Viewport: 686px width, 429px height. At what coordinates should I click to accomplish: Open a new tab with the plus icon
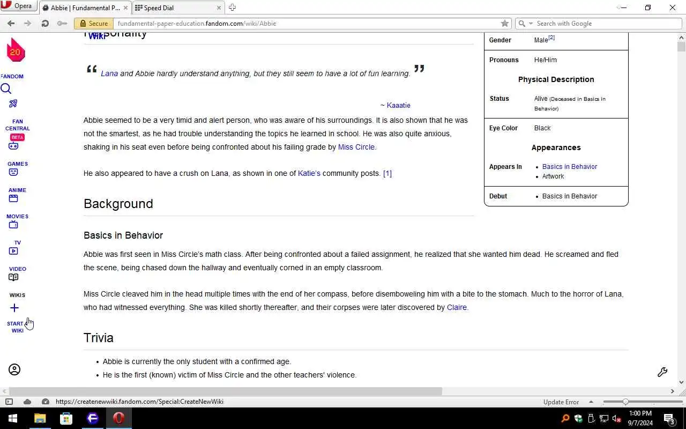[232, 8]
